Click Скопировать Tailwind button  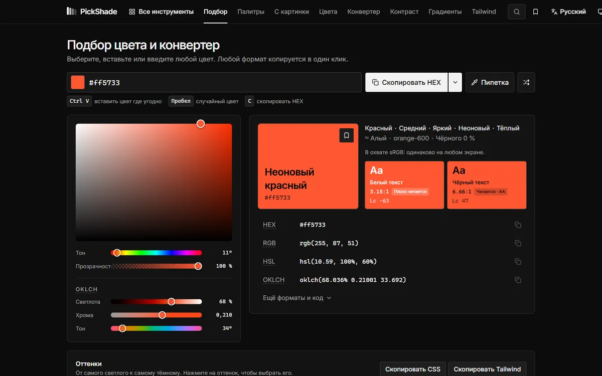487,369
